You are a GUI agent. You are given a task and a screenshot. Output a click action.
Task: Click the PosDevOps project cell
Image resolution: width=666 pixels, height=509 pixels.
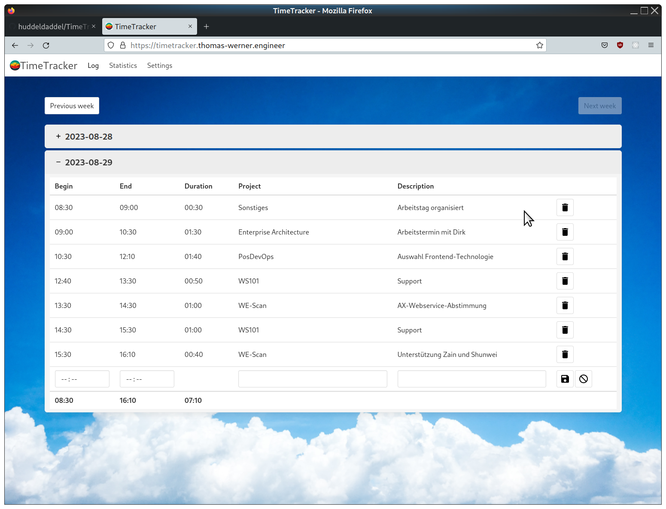click(x=256, y=256)
